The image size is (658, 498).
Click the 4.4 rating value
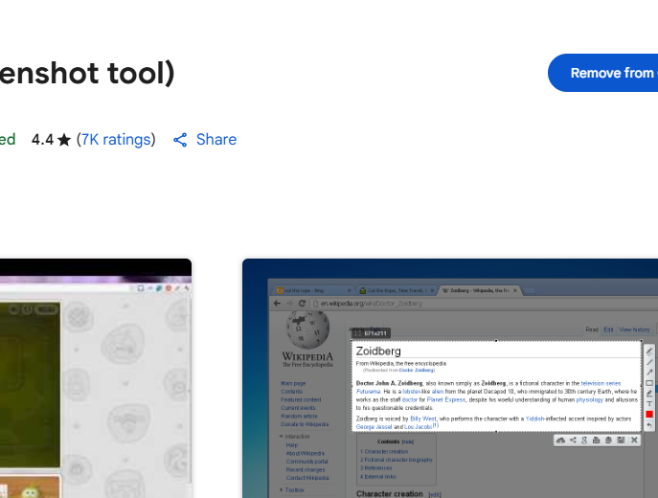(x=42, y=140)
